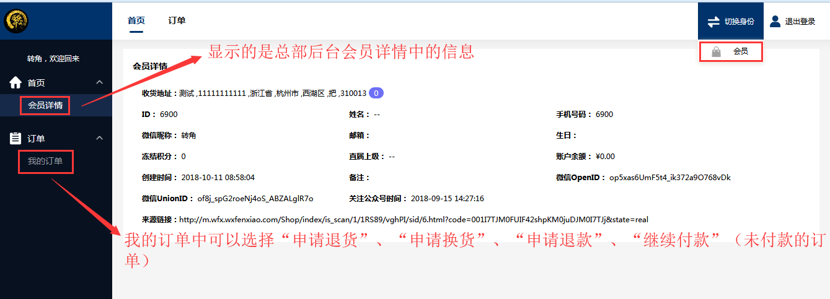Click the house icon beside sidebar 首页
Viewport: 830px width, 299px height.
tap(15, 82)
